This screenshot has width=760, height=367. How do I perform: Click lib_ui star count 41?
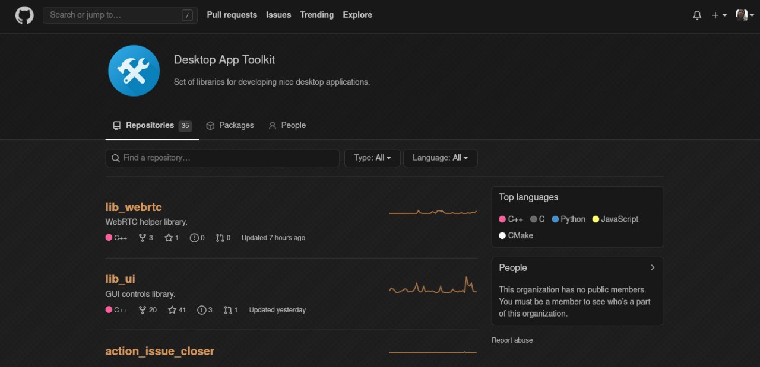(177, 310)
